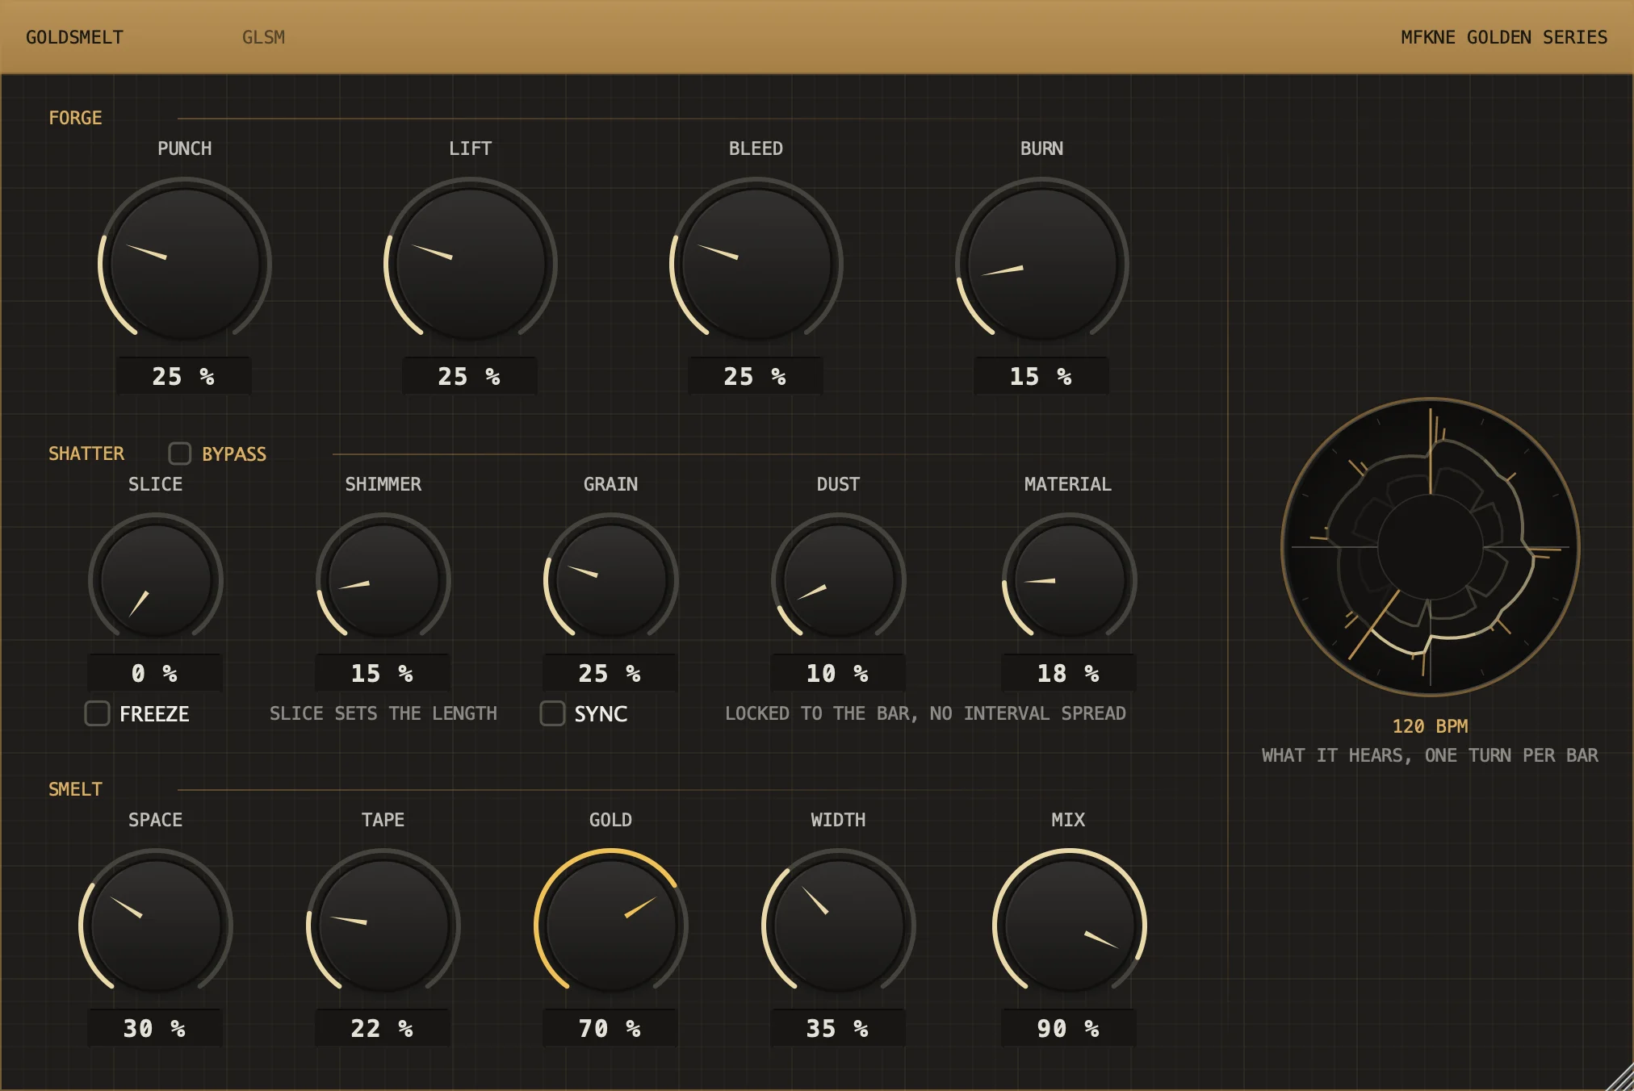Click the WIDTH 35 % value field
This screenshot has height=1091, width=1634.
click(x=838, y=1028)
